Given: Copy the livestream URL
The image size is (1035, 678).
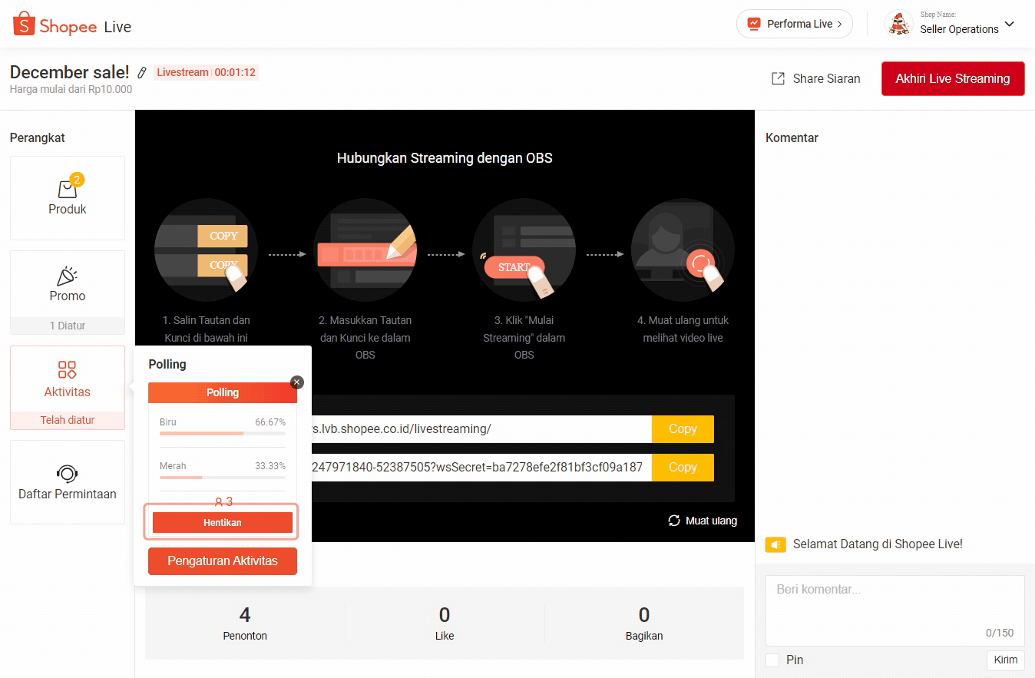Looking at the screenshot, I should coord(682,429).
